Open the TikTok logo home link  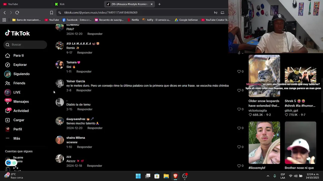[17, 33]
